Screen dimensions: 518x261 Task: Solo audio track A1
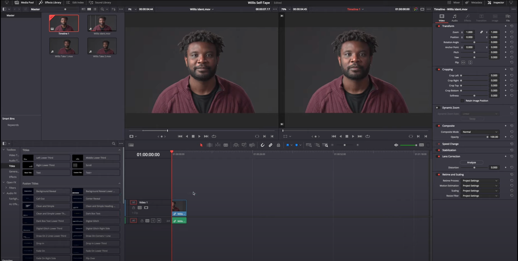153,221
